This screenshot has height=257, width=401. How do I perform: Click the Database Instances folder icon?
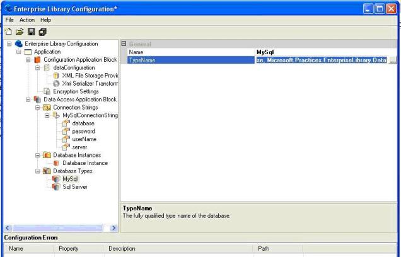pos(47,155)
